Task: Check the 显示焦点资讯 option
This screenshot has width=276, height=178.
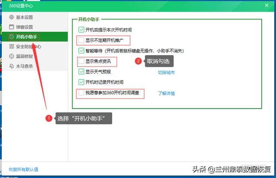Action: click(82, 61)
